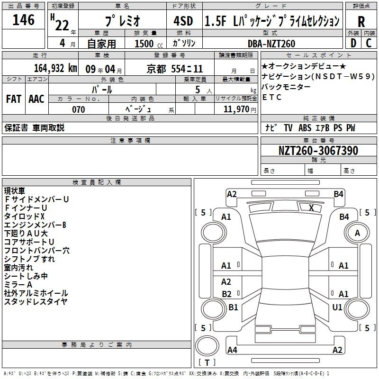Select the note 社外アルミホイール
The width and height of the screenshot is (379, 379).
pos(36,293)
